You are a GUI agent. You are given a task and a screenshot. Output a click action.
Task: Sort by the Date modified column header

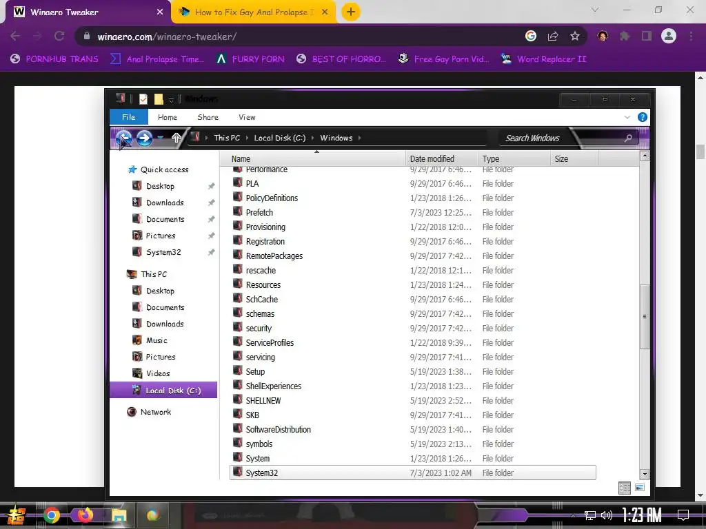pyautogui.click(x=441, y=159)
